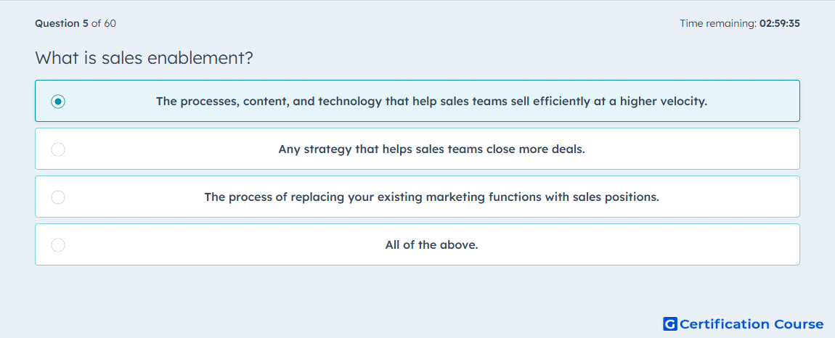This screenshot has height=338, width=835.
Task: Pick radio circle for replacing marketing functions
Action: 58,197
